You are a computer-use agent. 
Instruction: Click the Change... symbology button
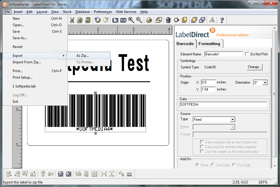point(255,67)
